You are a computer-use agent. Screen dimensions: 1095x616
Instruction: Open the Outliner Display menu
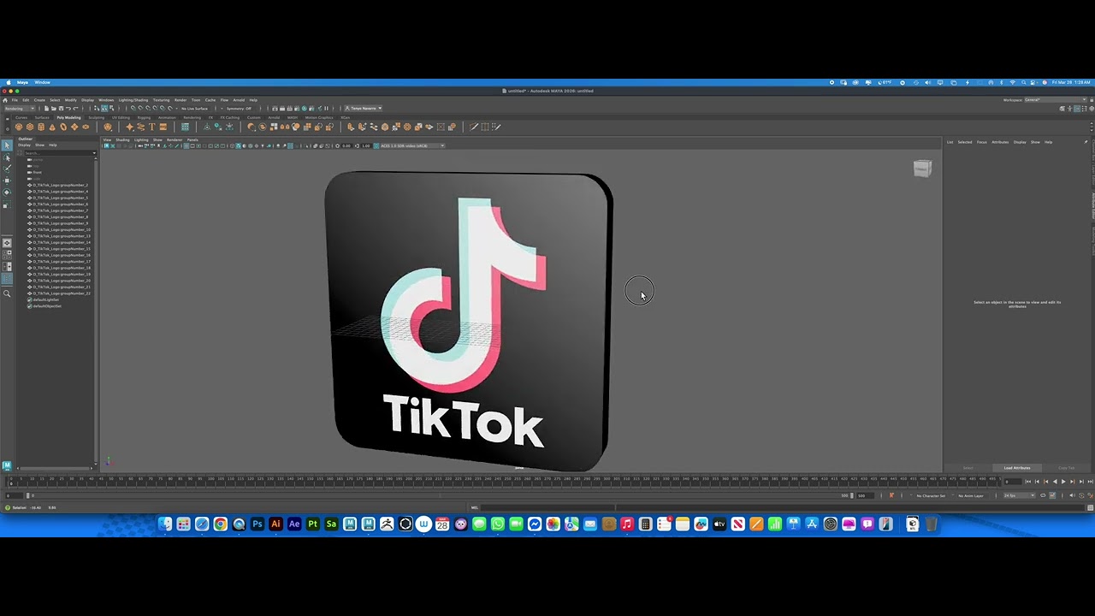24,145
